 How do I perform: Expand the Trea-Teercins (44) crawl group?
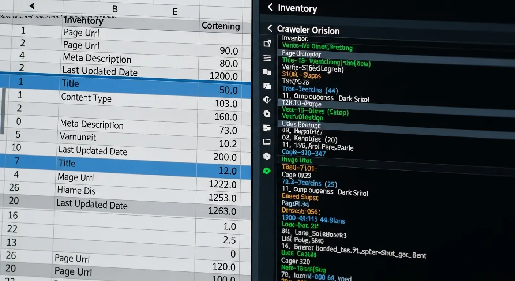pyautogui.click(x=311, y=90)
